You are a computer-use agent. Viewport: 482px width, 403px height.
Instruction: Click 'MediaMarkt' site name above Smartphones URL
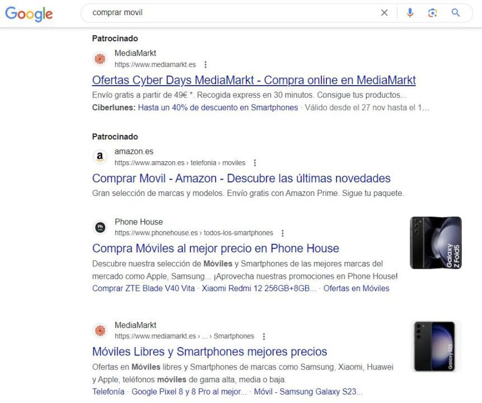[x=135, y=325]
